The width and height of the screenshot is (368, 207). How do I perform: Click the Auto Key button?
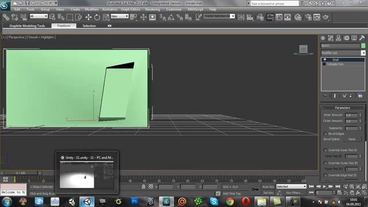pos(269,187)
